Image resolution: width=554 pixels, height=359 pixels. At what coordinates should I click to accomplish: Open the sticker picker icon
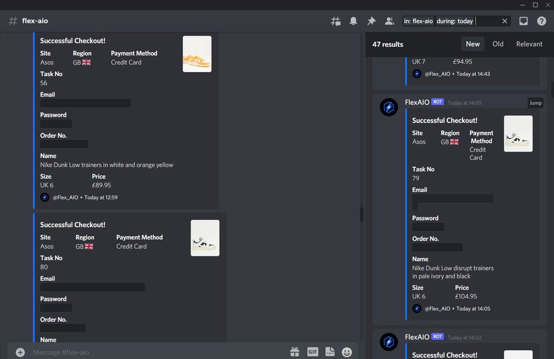(330, 352)
